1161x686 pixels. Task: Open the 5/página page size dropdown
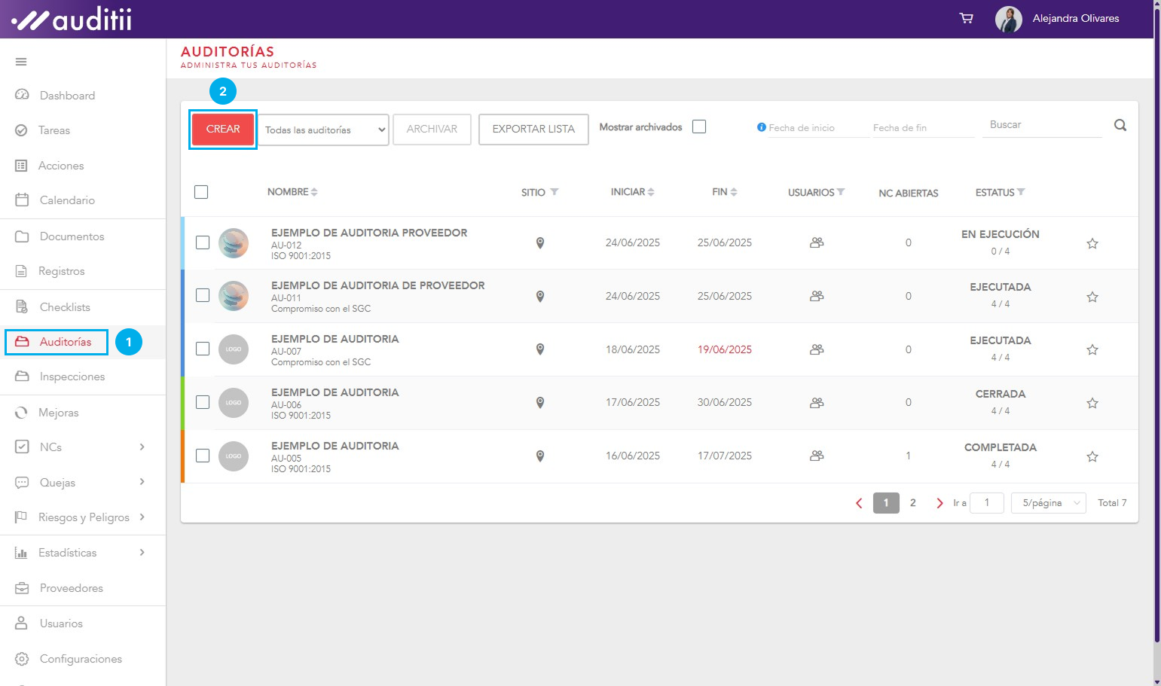coord(1049,503)
